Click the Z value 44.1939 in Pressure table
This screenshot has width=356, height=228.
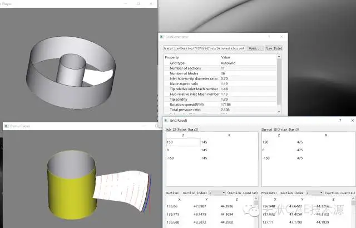point(323,222)
